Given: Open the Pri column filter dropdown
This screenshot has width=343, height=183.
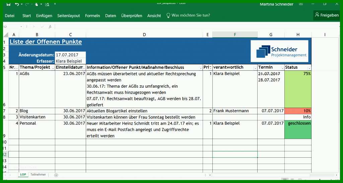Looking at the screenshot, I should pos(210,68).
